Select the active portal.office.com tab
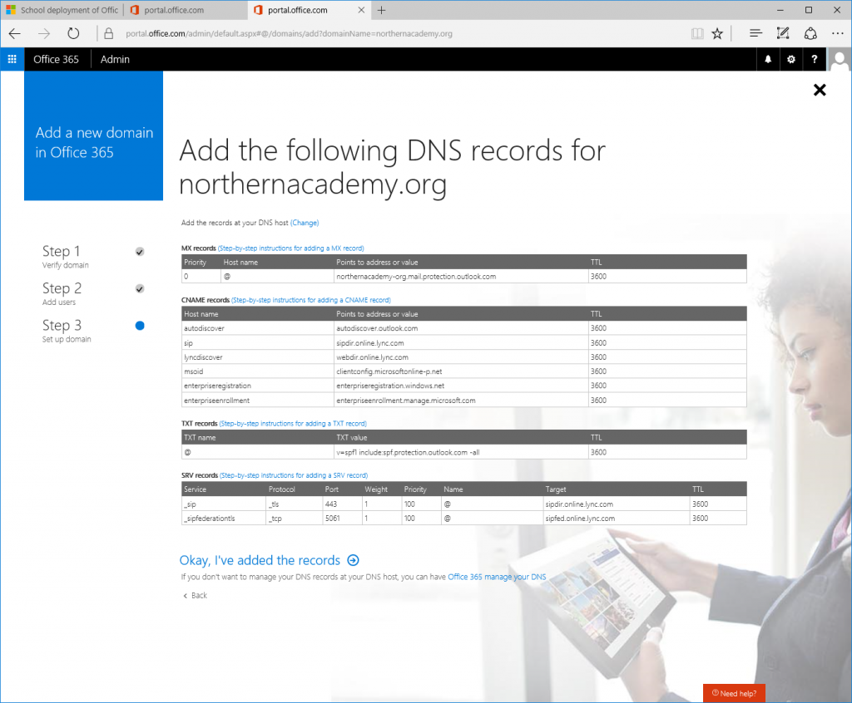Screen dimensions: 852x703 click(310, 10)
